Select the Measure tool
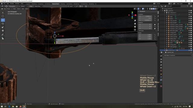The image size is (193, 108). (x=3, y=38)
